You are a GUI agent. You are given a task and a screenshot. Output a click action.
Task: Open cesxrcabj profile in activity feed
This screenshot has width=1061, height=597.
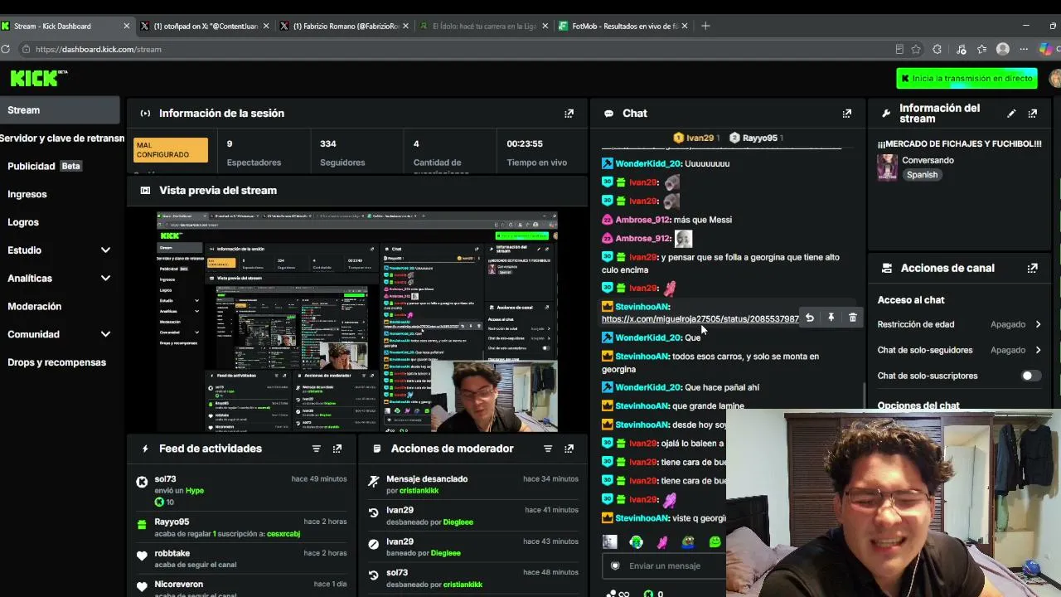coord(283,534)
